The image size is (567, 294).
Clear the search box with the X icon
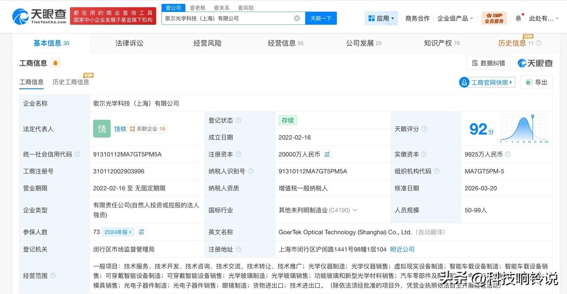(x=296, y=18)
